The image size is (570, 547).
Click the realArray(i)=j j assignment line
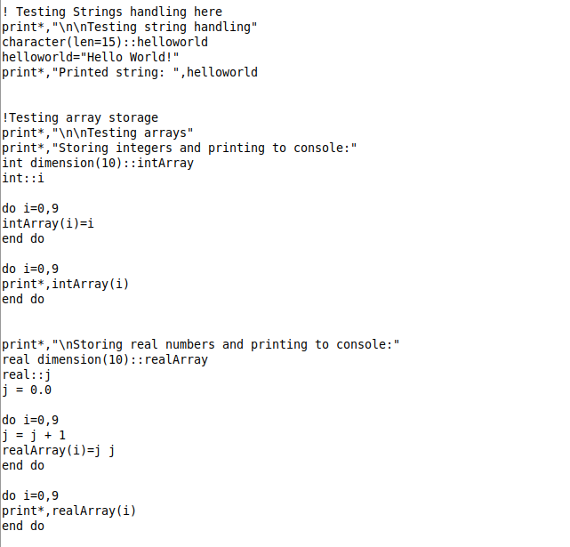tap(59, 450)
